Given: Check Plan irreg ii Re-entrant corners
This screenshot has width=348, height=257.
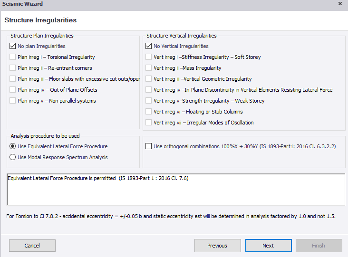Looking at the screenshot, I should [x=13, y=68].
